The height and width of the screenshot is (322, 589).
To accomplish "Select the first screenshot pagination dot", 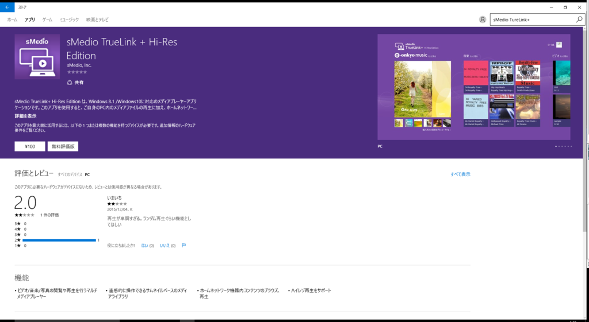I will click(556, 146).
